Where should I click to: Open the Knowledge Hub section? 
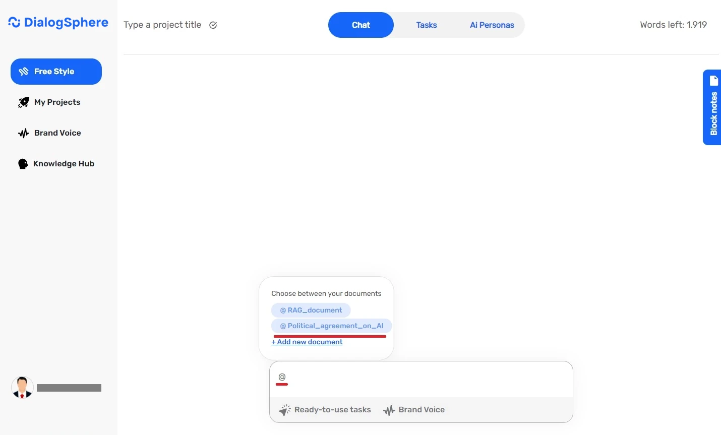click(64, 164)
